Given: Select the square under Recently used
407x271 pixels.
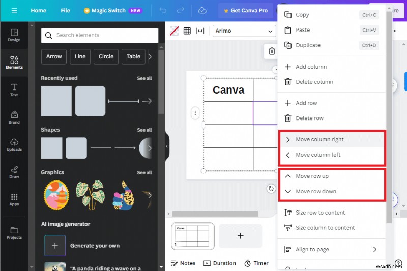Looking at the screenshot, I should point(56,101).
